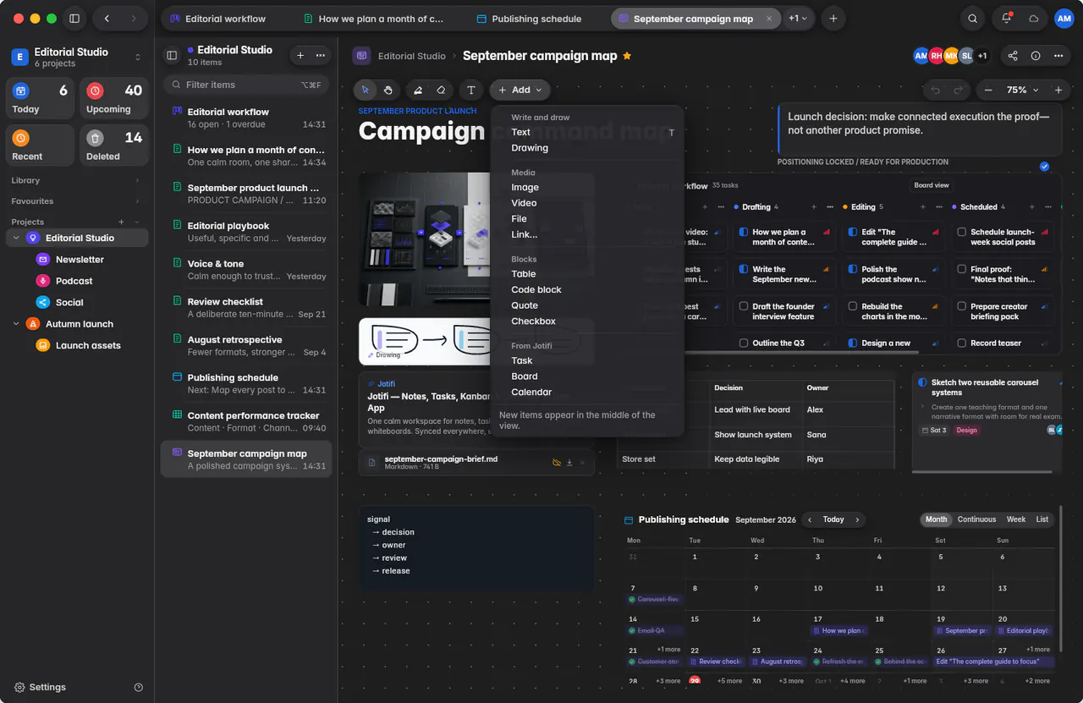This screenshot has width=1083, height=703.
Task: Unfavourite with the star next to title
Action: [x=627, y=56]
